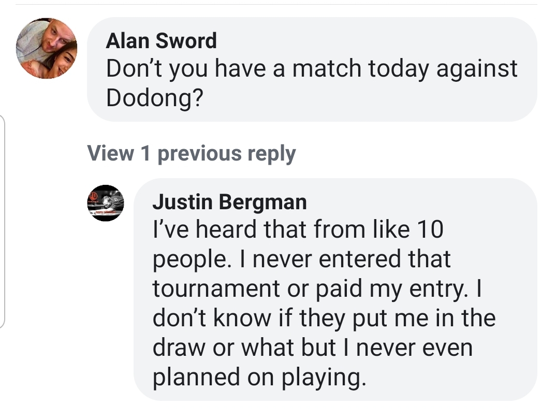Click the Alan Sword commenter name
Screen dimensions: 556x419
pyautogui.click(x=161, y=41)
